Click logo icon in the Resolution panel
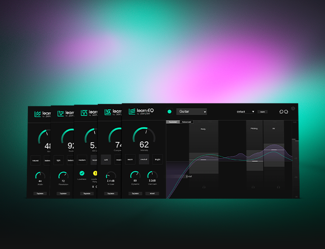Viewport: 325px width, 249px height. coord(60,114)
